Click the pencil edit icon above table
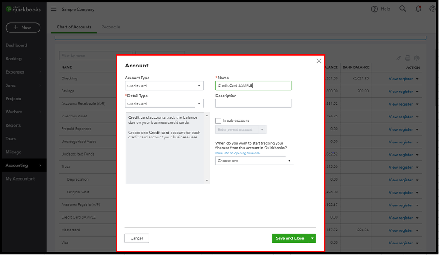The width and height of the screenshot is (439, 255). pos(399,58)
